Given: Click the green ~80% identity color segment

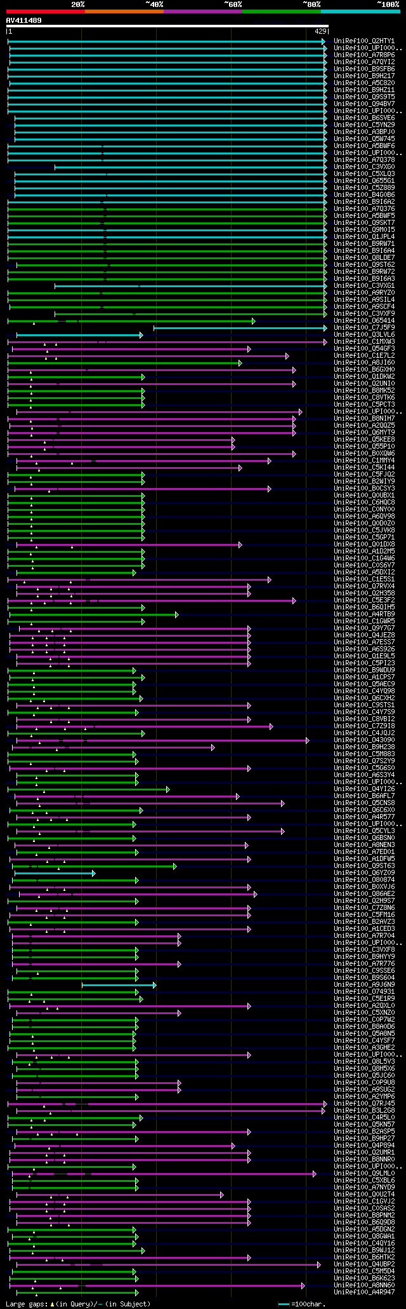Looking at the screenshot, I should pyautogui.click(x=282, y=11).
